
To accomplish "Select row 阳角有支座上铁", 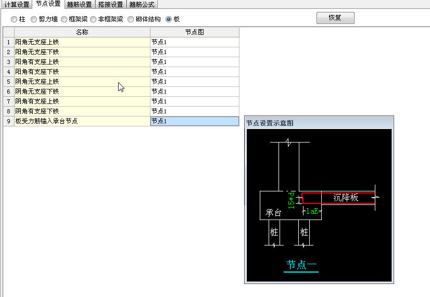I will (82, 62).
